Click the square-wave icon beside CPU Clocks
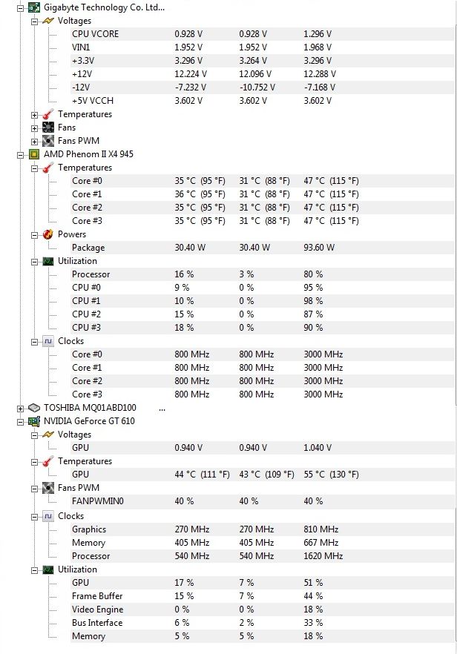Image resolution: width=457 pixels, height=654 pixels. tap(48, 341)
